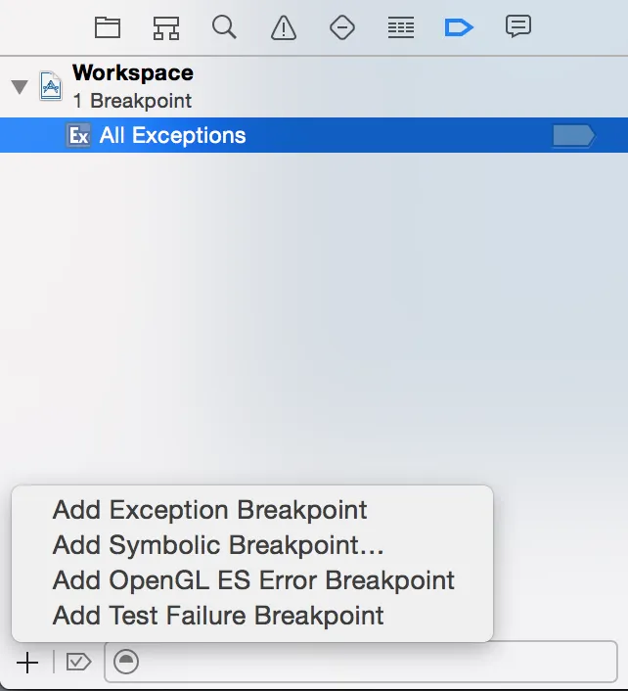Choose Add OpenGL ES Error Breakpoint
This screenshot has height=691, width=628.
253,580
